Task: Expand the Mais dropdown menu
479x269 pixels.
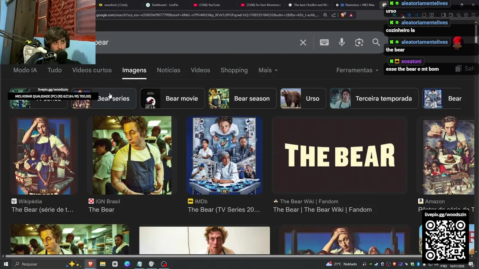Action: tap(268, 70)
